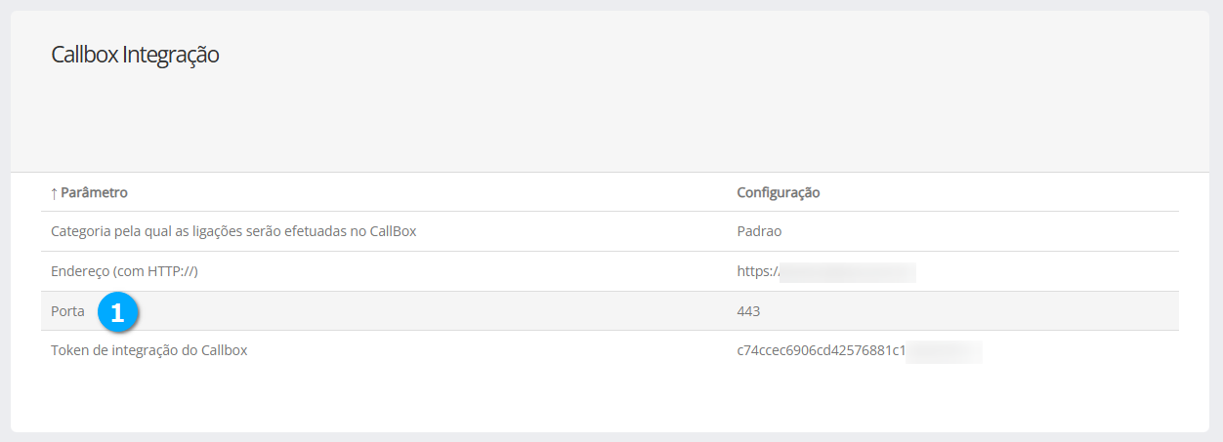Select the Porta parameter label
1223x442 pixels.
point(67,311)
